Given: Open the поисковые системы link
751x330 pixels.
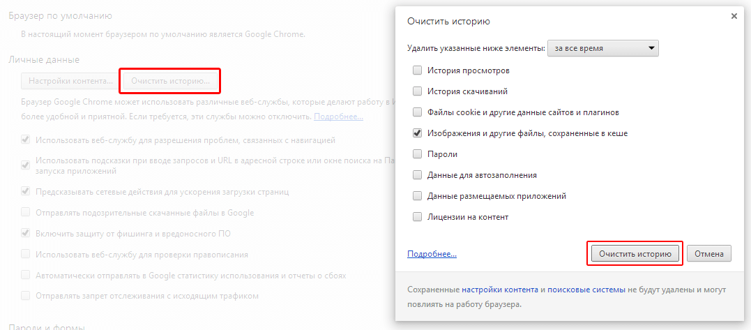Looking at the screenshot, I should click(x=586, y=289).
